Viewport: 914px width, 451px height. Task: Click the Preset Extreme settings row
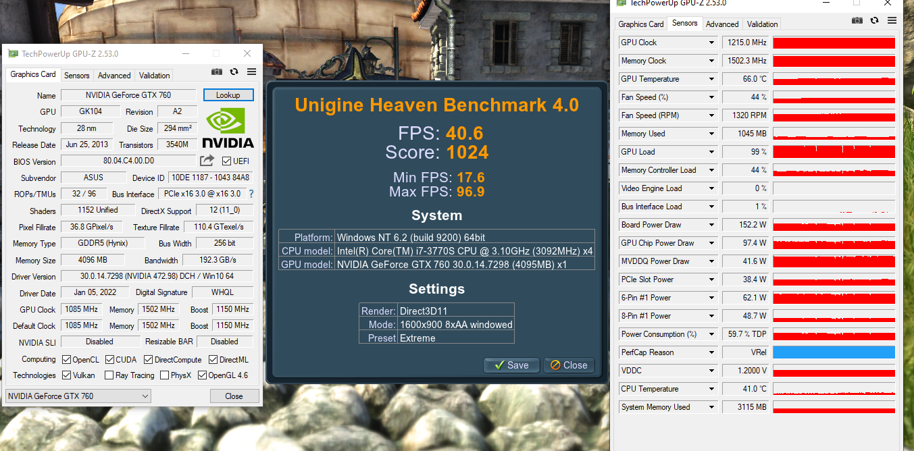pos(436,338)
